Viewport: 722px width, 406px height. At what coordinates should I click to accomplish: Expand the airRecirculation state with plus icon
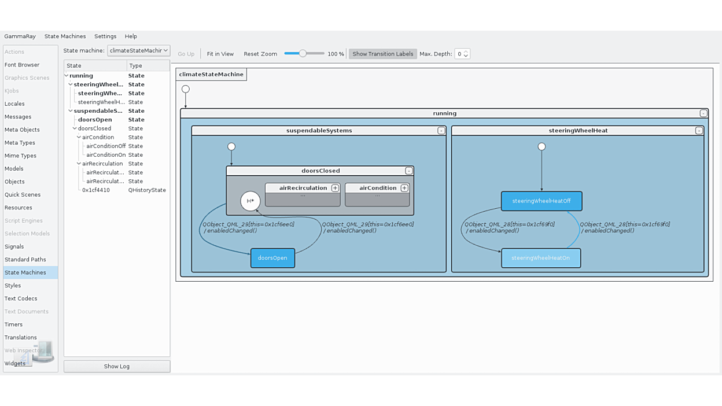click(335, 188)
